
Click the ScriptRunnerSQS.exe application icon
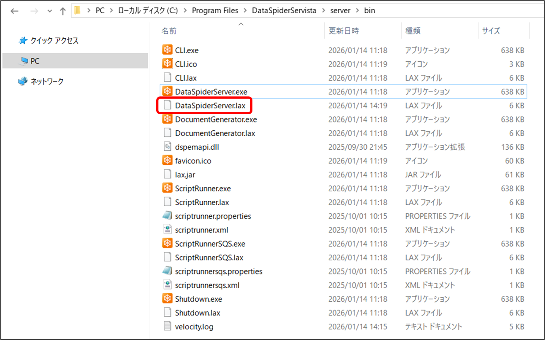click(167, 244)
